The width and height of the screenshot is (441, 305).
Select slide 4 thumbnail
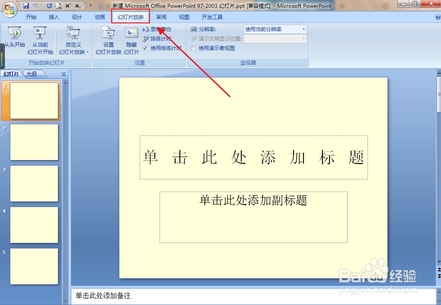tap(34, 225)
